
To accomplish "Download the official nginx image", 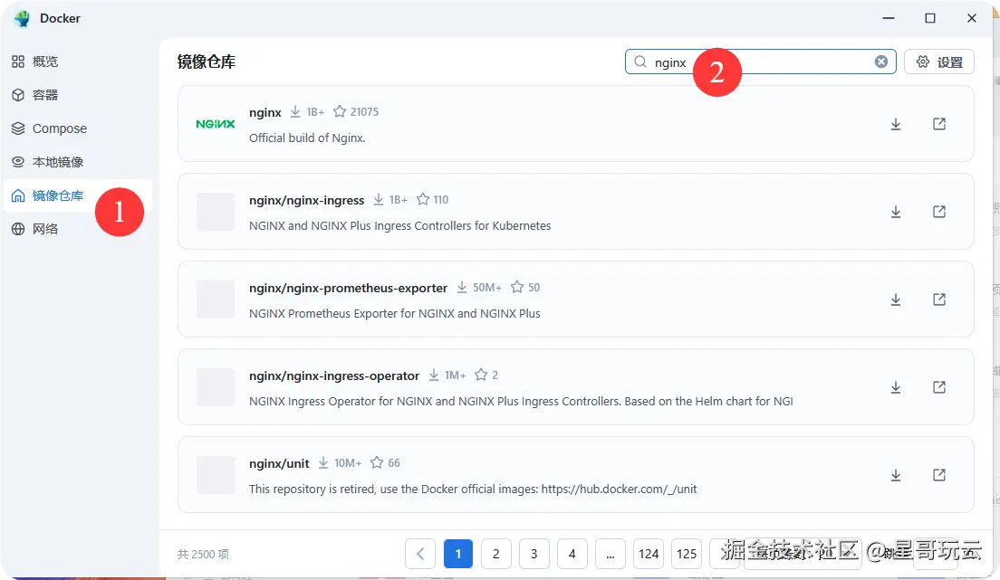I will click(896, 124).
